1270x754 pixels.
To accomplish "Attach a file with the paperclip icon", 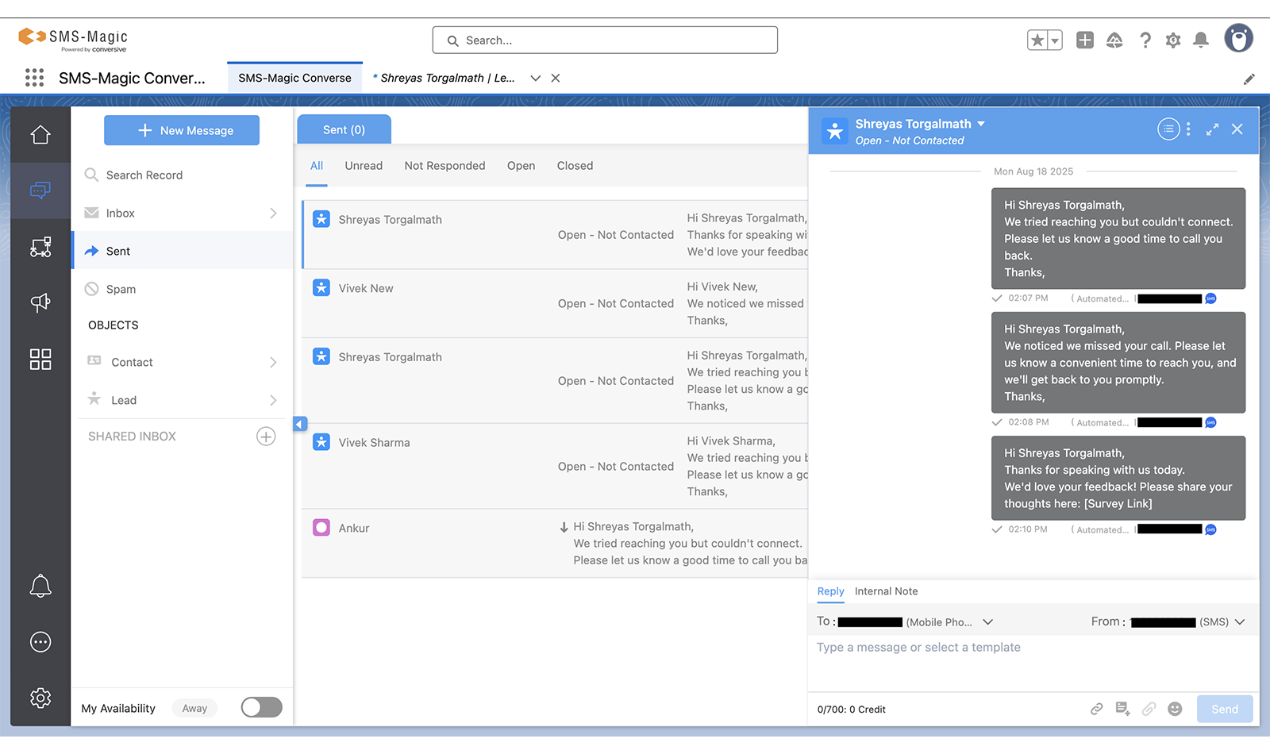I will click(x=1149, y=709).
